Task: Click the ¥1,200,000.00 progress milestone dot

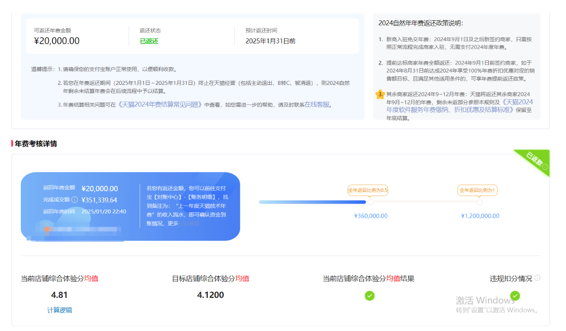Action: click(480, 202)
